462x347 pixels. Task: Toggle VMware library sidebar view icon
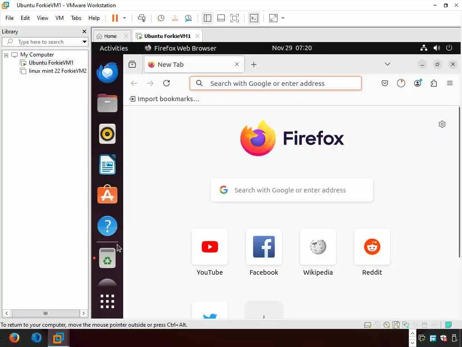click(x=208, y=18)
